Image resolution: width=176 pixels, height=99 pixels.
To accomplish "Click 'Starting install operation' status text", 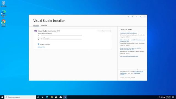I will tap(44, 38).
